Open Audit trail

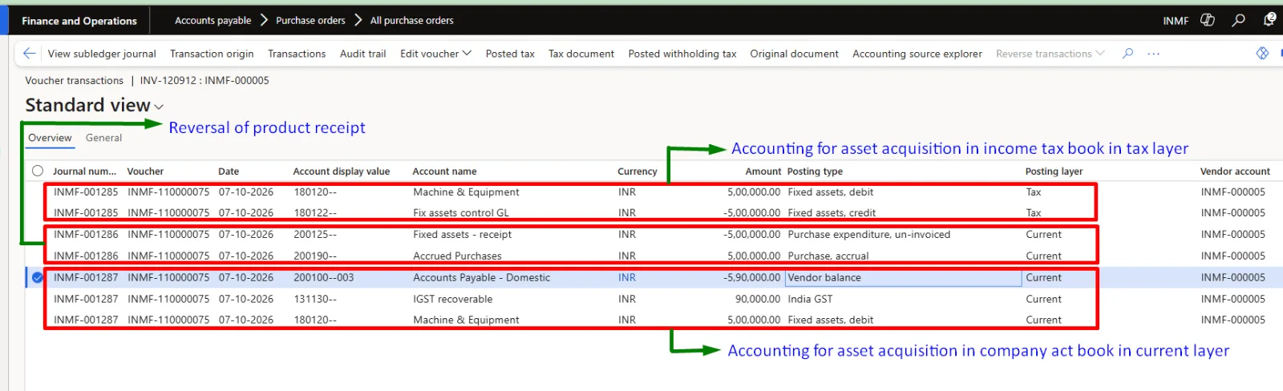(362, 54)
